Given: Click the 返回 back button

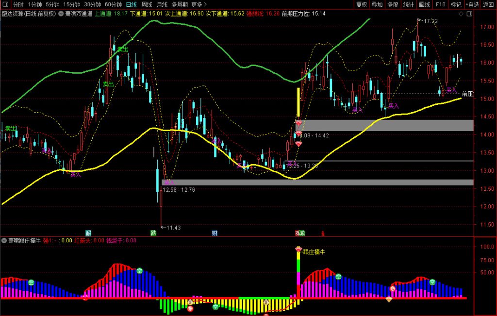Looking at the screenshot, I should (488, 5).
